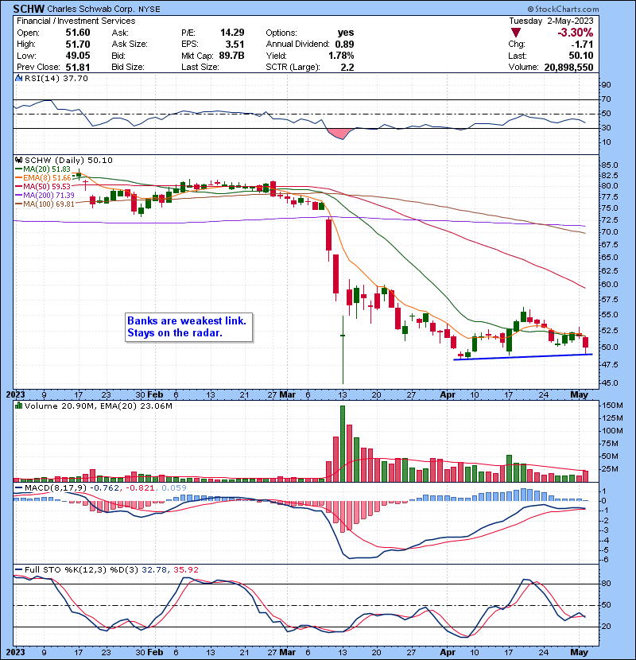Click the Volume panel bar icon
The image size is (636, 660).
point(18,406)
